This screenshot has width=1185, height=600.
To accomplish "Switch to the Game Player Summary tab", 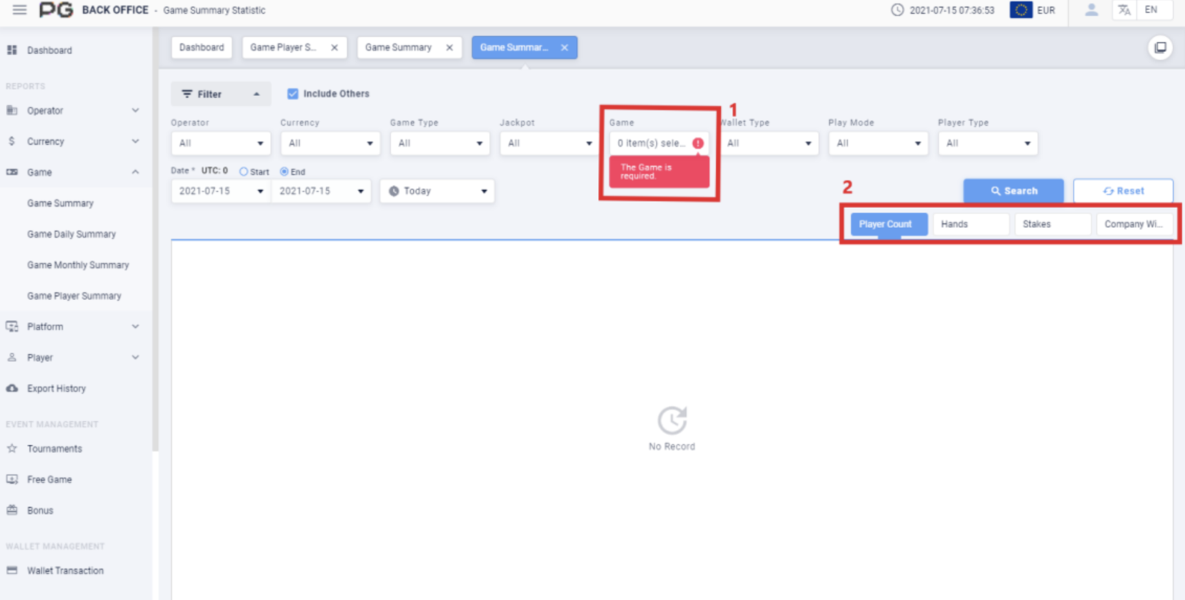I will pyautogui.click(x=283, y=47).
